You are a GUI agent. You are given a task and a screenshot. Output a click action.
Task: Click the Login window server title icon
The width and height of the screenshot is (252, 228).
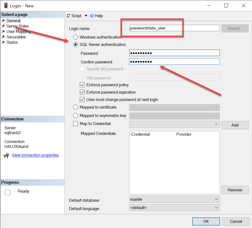tap(6, 6)
